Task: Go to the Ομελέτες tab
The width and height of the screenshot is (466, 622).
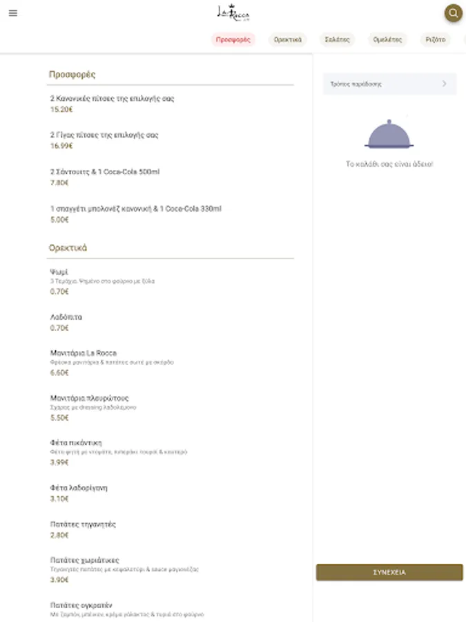Action: click(x=387, y=39)
